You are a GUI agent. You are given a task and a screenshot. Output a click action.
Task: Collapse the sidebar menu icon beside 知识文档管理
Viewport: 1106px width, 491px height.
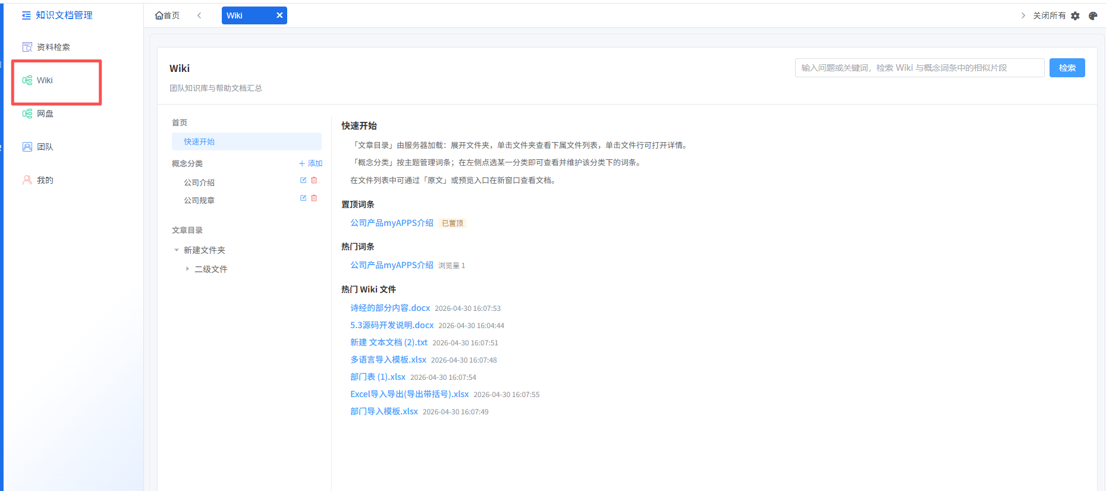pos(26,15)
